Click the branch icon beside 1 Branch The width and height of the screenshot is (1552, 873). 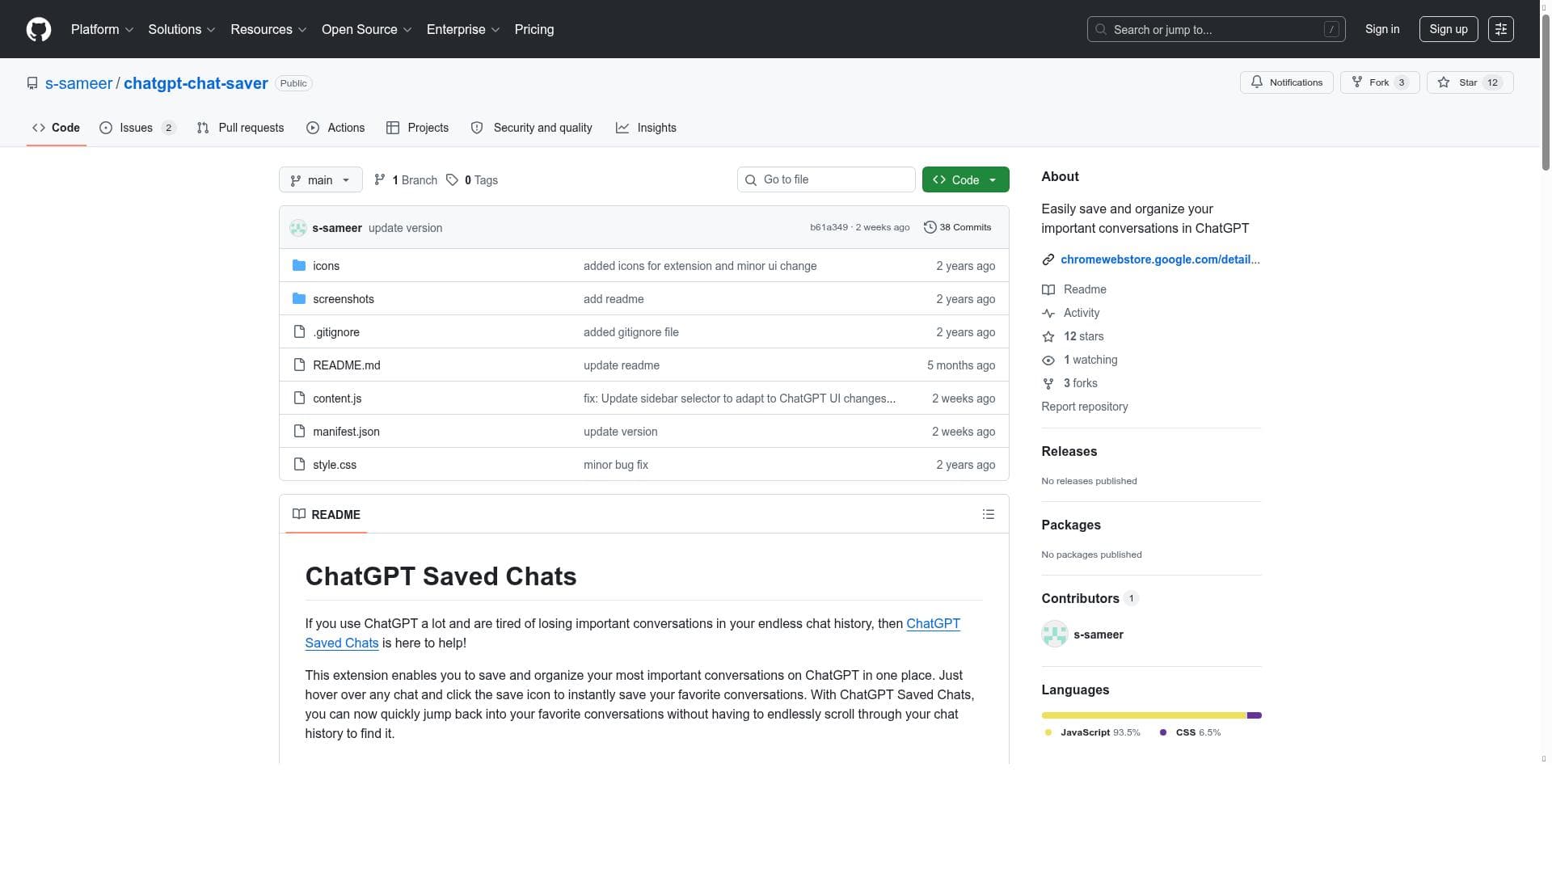click(380, 179)
